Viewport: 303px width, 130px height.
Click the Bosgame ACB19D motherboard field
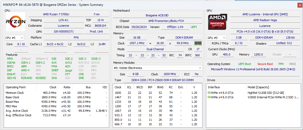[157, 15]
